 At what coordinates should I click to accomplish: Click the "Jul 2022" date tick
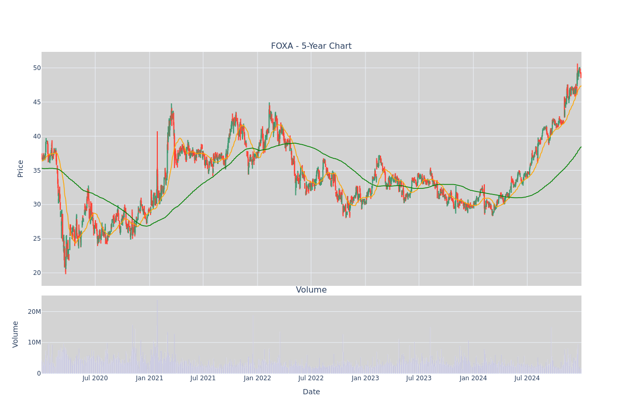(x=311, y=378)
